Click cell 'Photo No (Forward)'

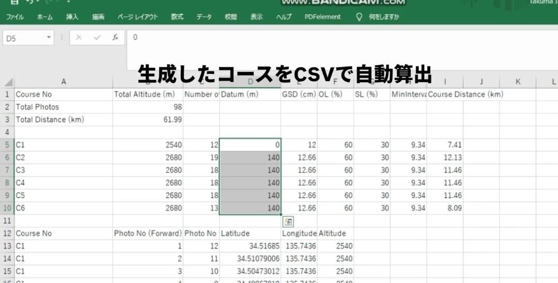148,233
